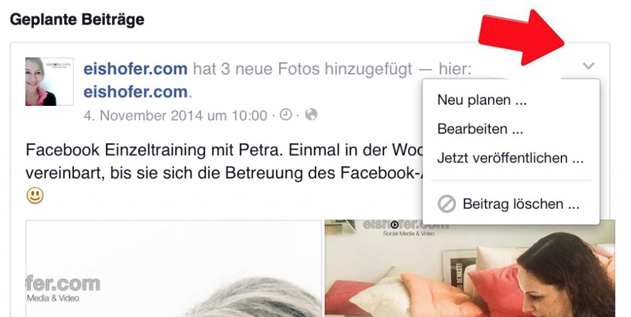Select 'Neu planen ...' from menu
The height and width of the screenshot is (317, 631).
point(482,100)
